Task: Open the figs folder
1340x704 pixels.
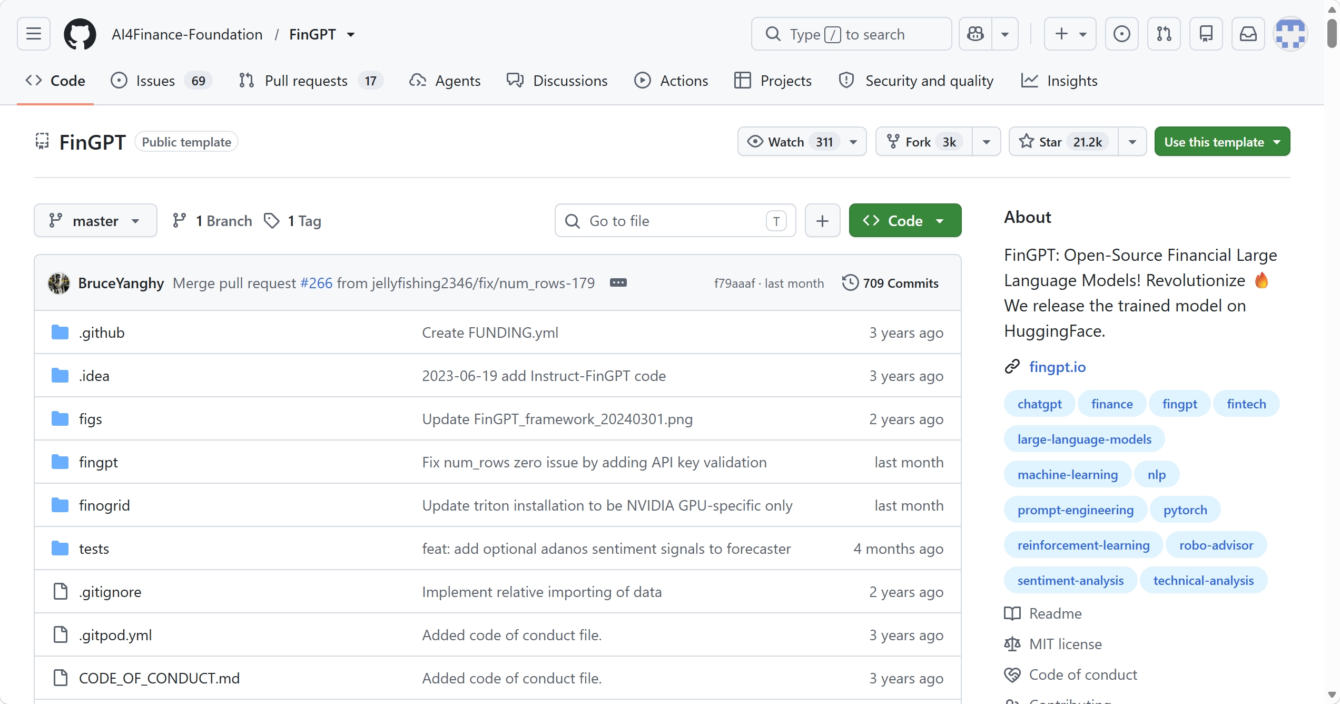Action: point(91,419)
